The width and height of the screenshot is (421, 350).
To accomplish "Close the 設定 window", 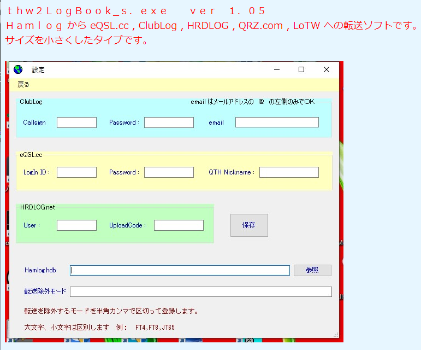I will tap(327, 69).
